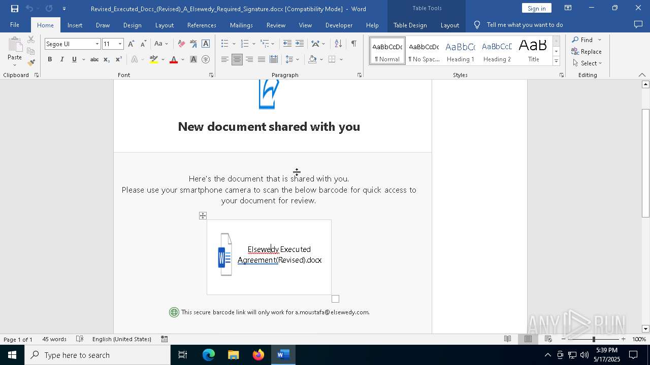Decrease font size with Shrink Font icon
650x365 pixels.
pos(143,44)
